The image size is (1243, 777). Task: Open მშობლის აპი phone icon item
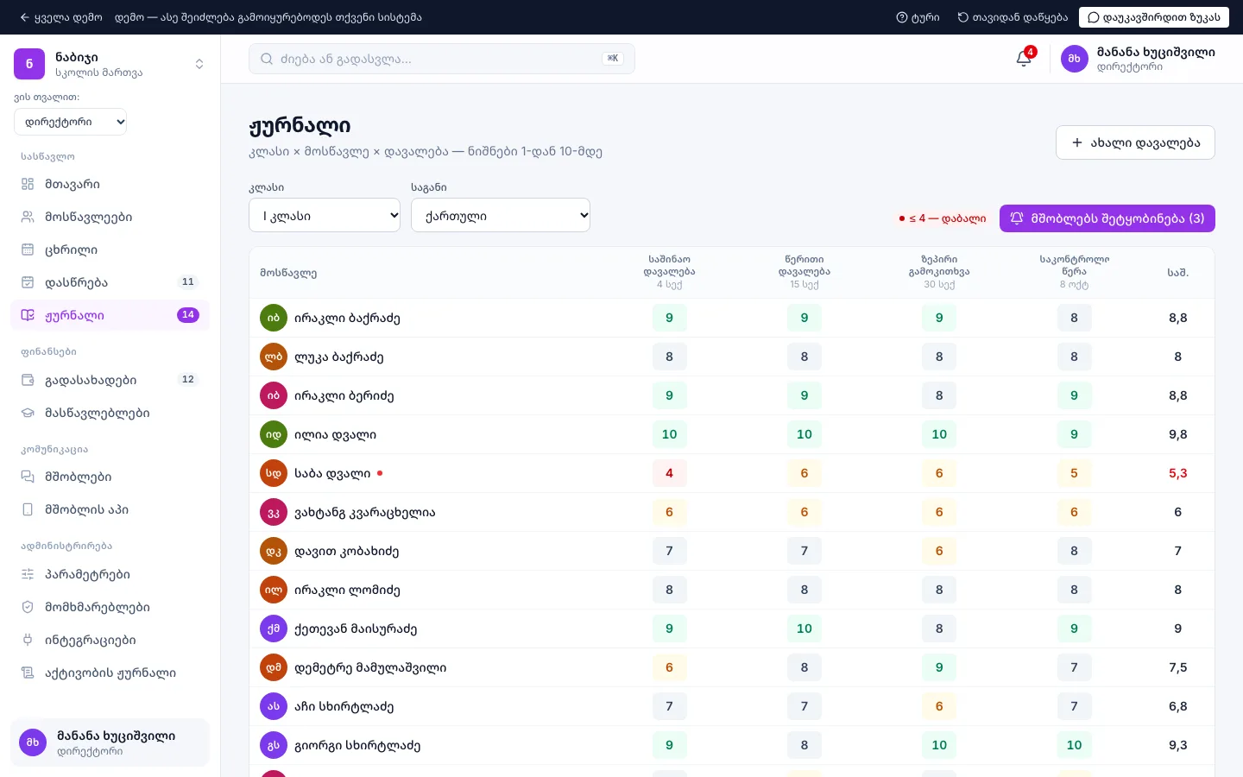pyautogui.click(x=110, y=509)
